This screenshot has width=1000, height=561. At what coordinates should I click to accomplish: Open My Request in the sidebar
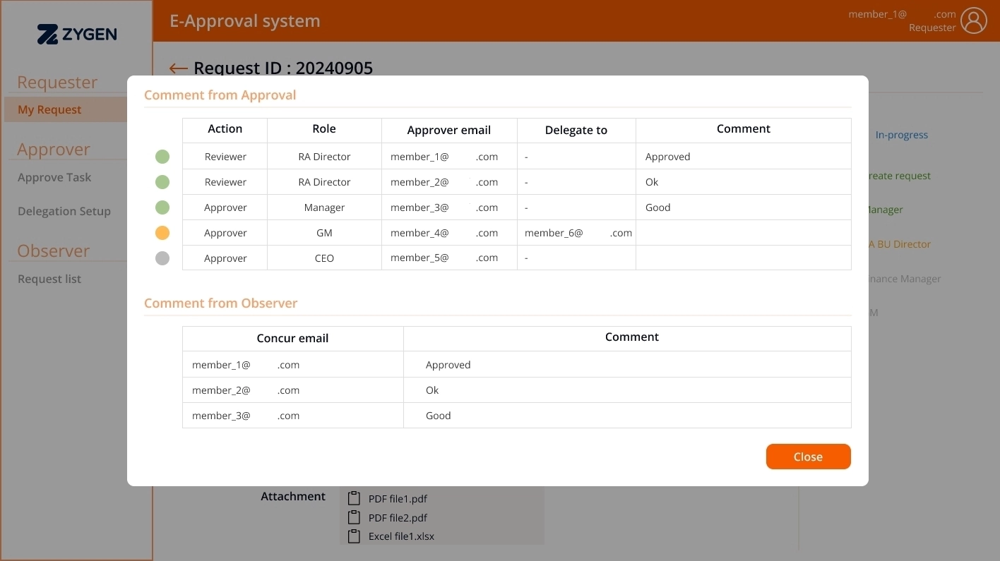tap(49, 109)
